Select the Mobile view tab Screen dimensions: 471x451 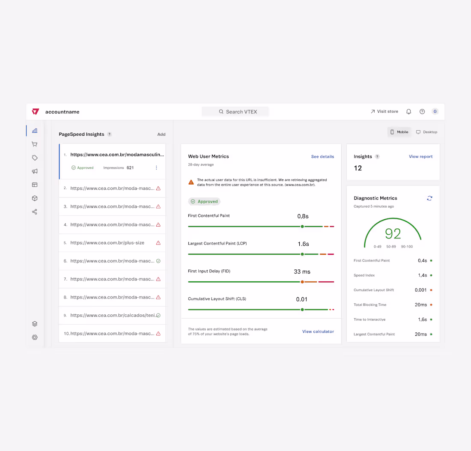[399, 132]
